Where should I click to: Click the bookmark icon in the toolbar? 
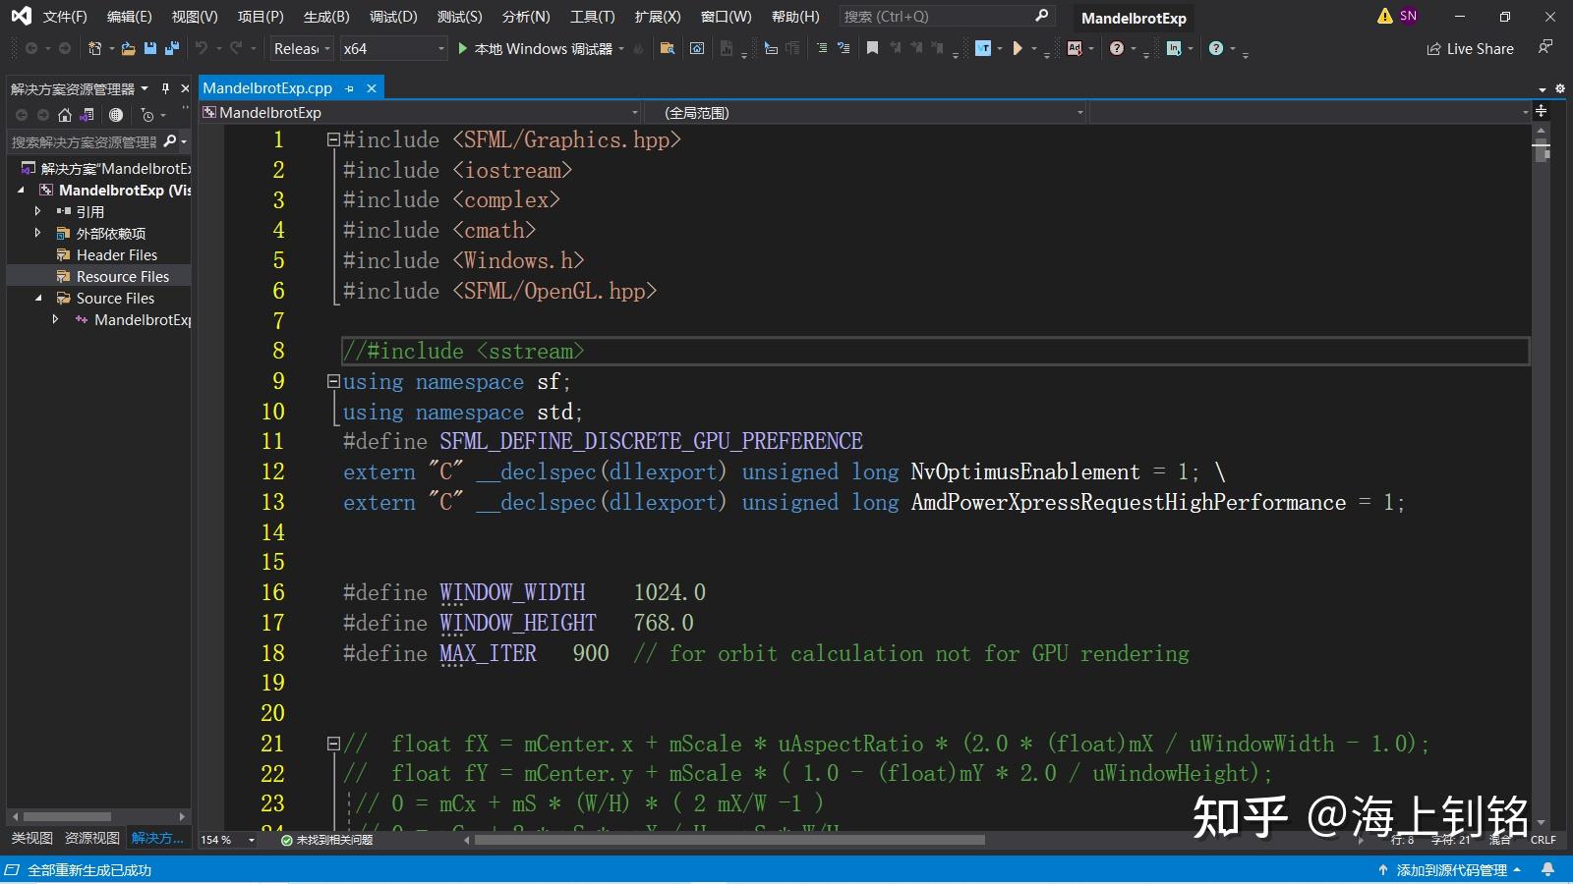tap(872, 48)
